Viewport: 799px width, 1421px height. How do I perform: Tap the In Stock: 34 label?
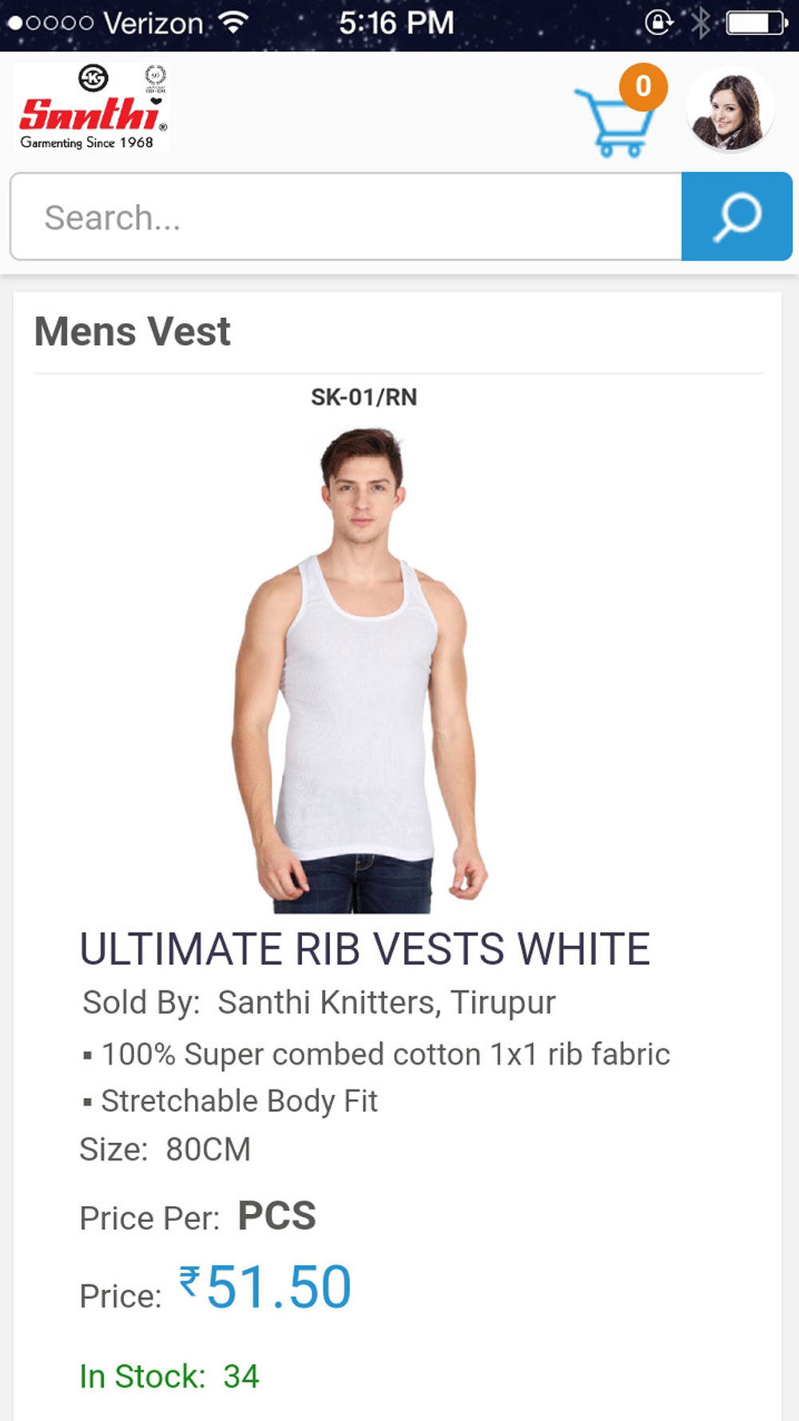point(169,1376)
